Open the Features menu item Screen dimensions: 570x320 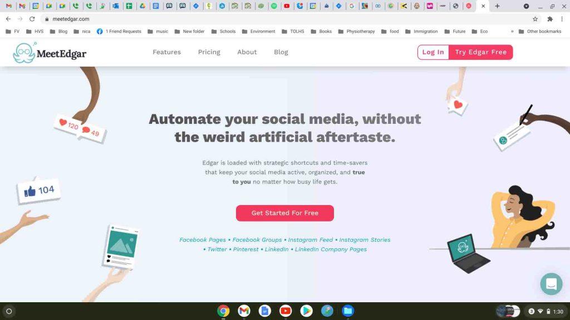pyautogui.click(x=166, y=52)
